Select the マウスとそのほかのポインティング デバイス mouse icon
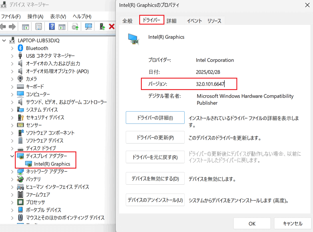Screen dimensions: 313x232 [x=20, y=217]
